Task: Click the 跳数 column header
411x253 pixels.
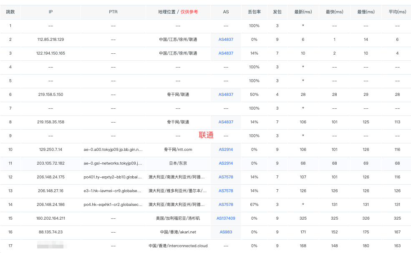Action: [x=10, y=12]
